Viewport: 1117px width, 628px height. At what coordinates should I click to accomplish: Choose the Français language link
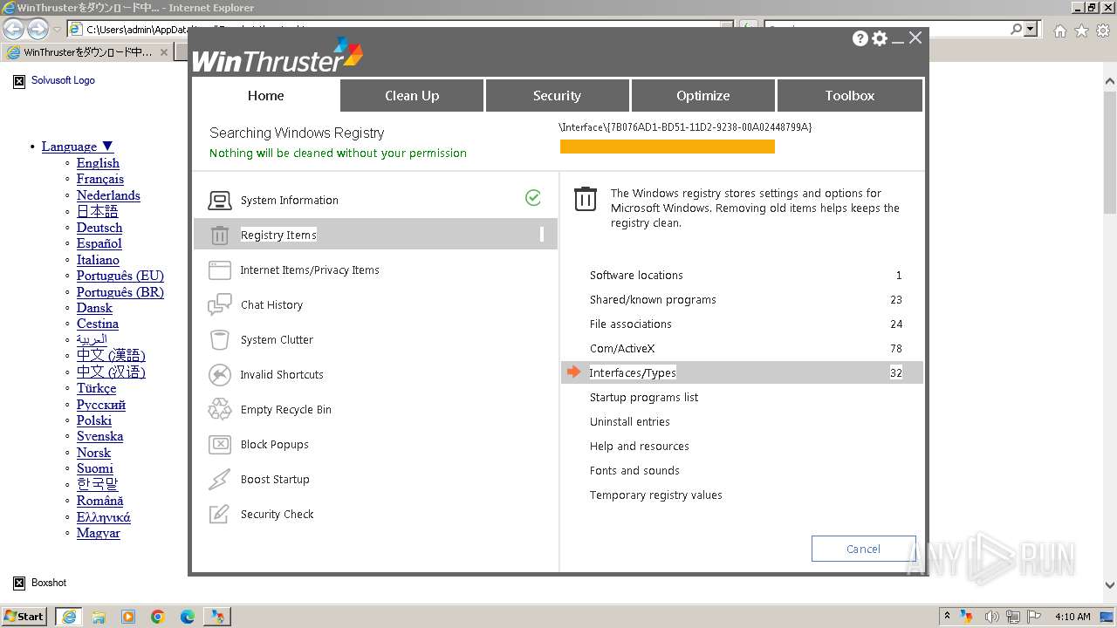100,179
